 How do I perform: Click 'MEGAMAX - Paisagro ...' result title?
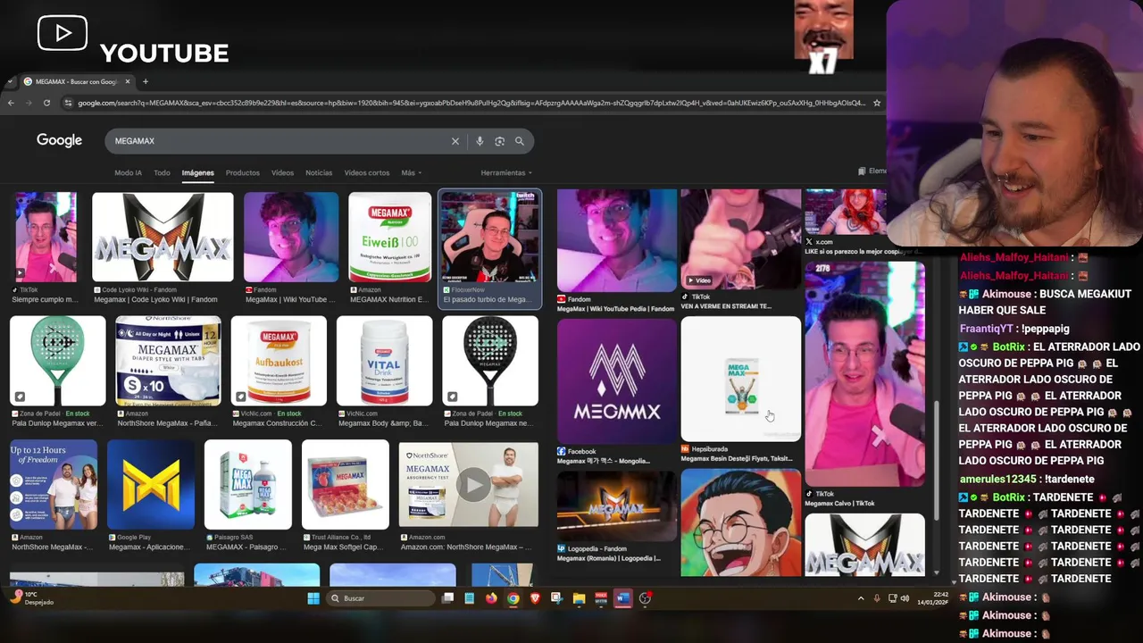[x=244, y=547]
